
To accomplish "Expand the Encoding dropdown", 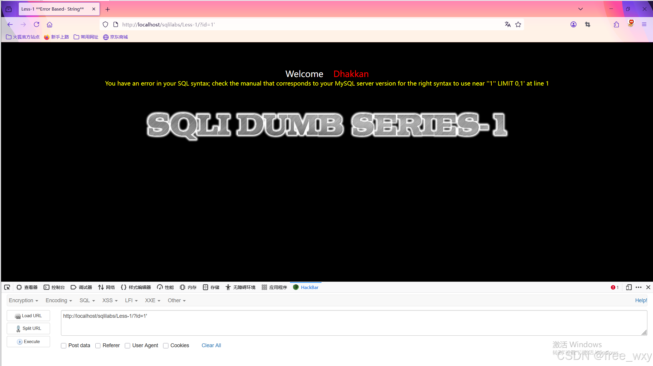I will coord(59,300).
